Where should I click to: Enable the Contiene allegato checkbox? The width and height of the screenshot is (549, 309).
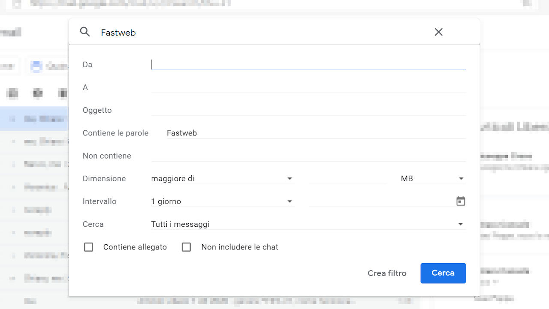[x=89, y=247]
